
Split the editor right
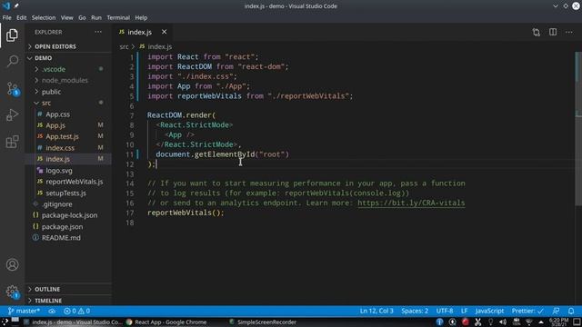pyautogui.click(x=553, y=33)
